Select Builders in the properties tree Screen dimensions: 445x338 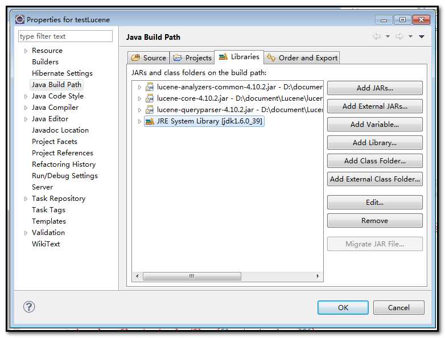(45, 62)
